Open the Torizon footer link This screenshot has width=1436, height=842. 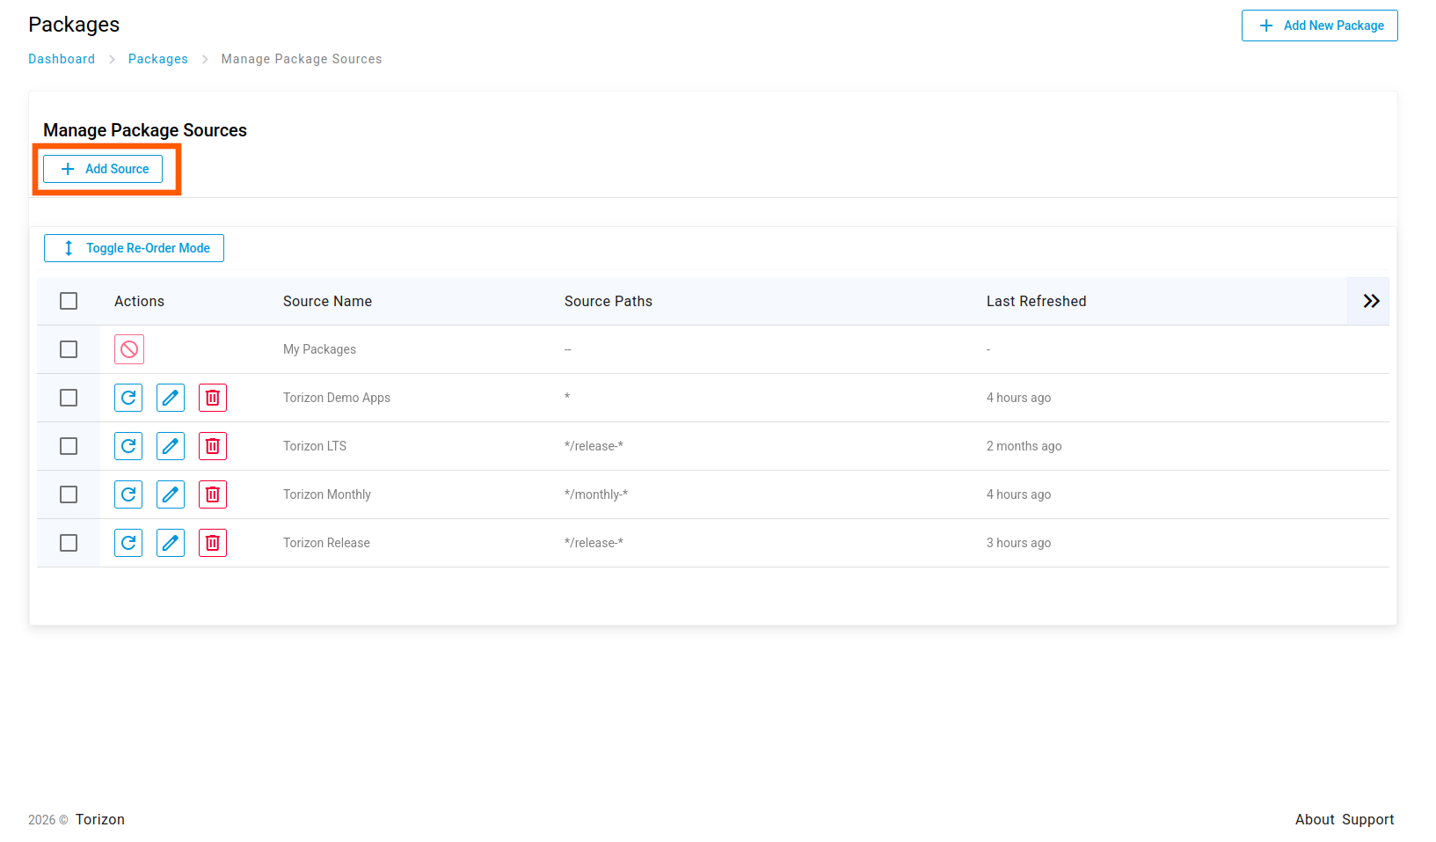tap(100, 819)
